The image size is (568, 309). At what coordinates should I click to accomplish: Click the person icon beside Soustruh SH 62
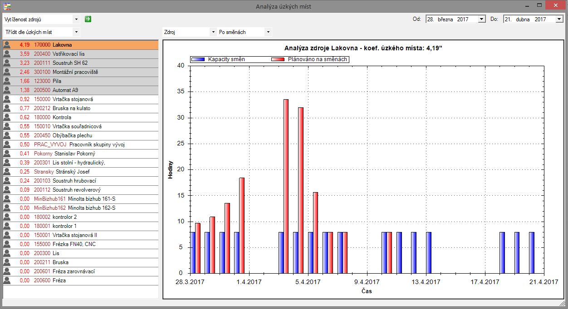click(7, 63)
